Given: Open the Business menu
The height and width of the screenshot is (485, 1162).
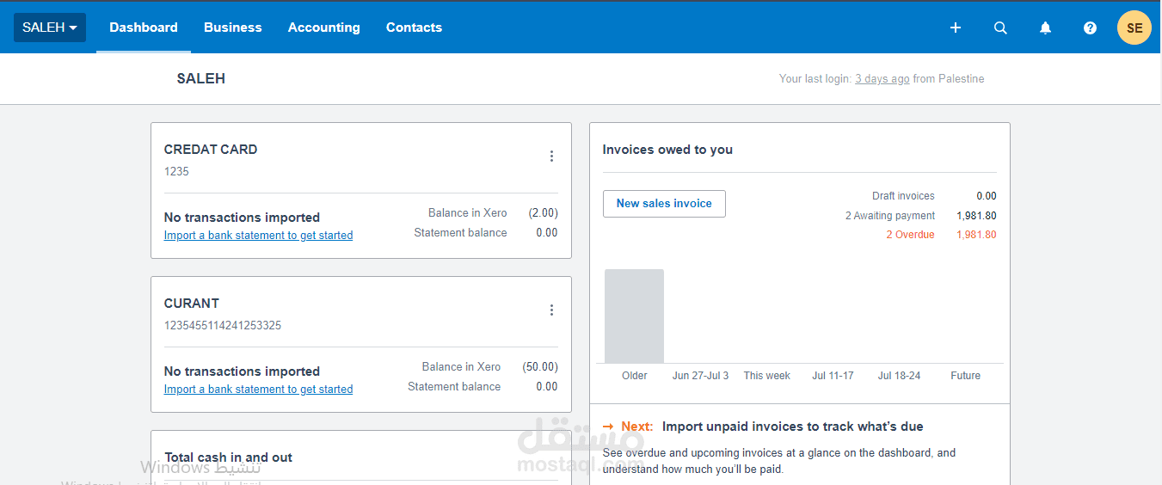Looking at the screenshot, I should (233, 28).
